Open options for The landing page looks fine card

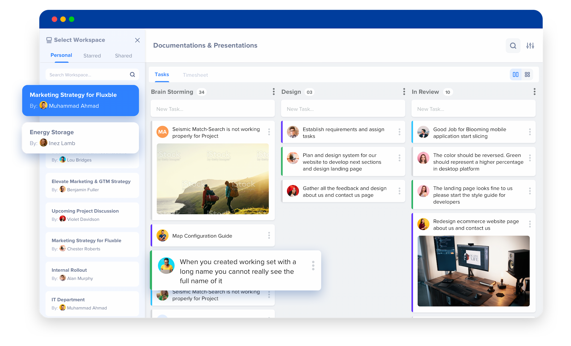tap(530, 191)
